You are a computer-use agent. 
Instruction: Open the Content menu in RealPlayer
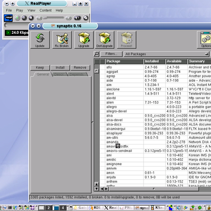[45, 11]
